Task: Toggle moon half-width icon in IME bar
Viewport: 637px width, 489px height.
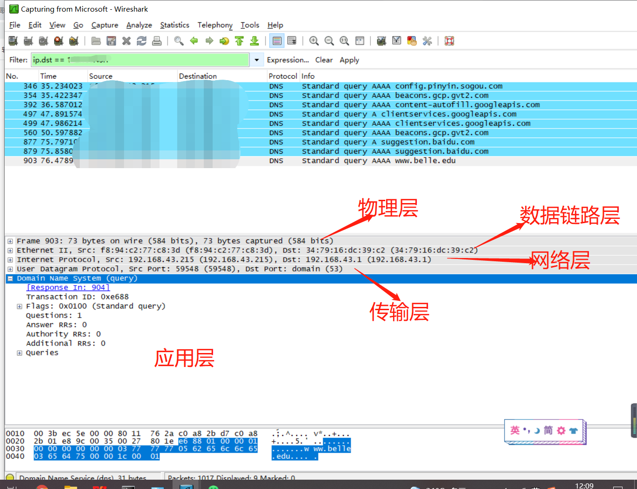Action: coord(537,431)
